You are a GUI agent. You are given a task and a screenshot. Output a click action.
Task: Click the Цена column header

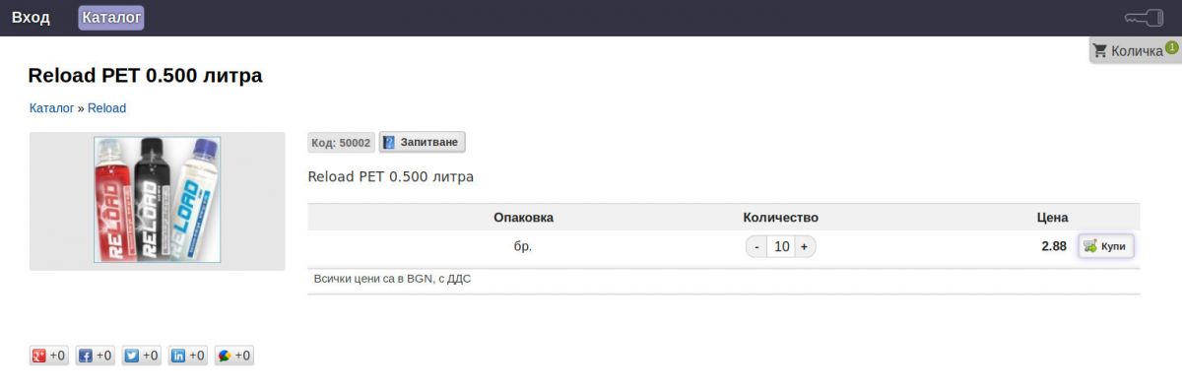pyautogui.click(x=1052, y=218)
